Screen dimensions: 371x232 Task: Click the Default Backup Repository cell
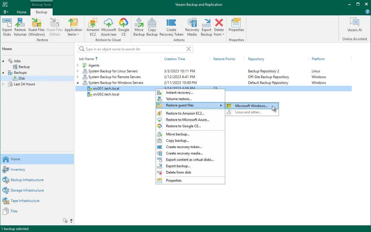[268, 83]
